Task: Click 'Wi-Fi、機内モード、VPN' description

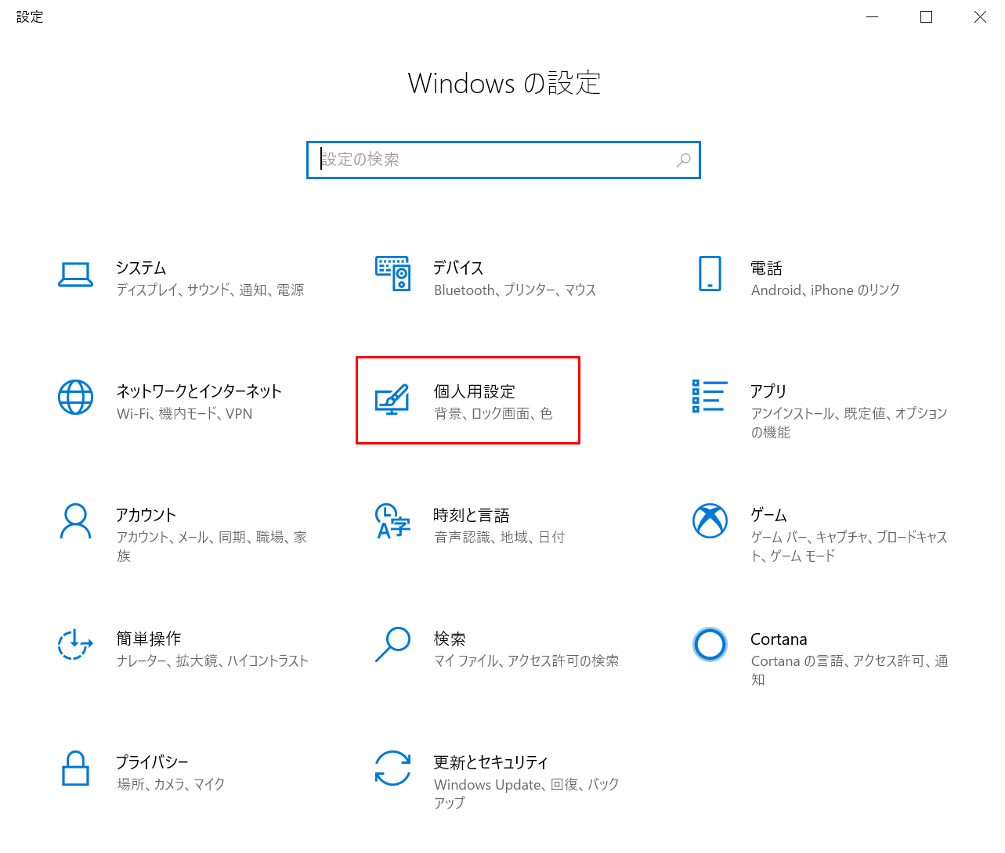Action: pyautogui.click(x=184, y=413)
